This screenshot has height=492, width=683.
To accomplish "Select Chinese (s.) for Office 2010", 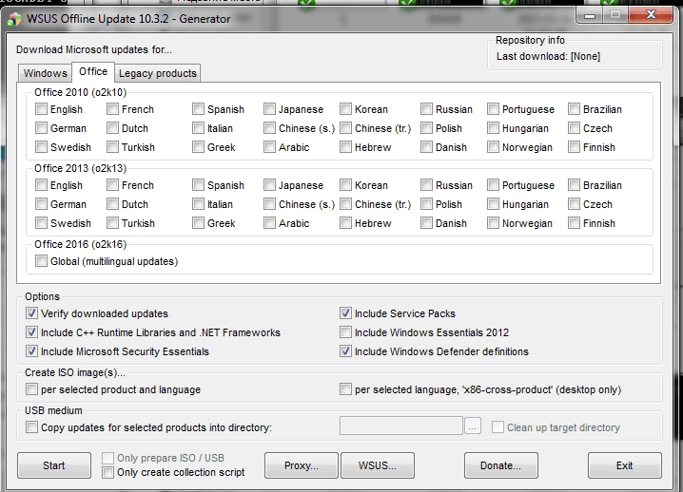I will (269, 128).
